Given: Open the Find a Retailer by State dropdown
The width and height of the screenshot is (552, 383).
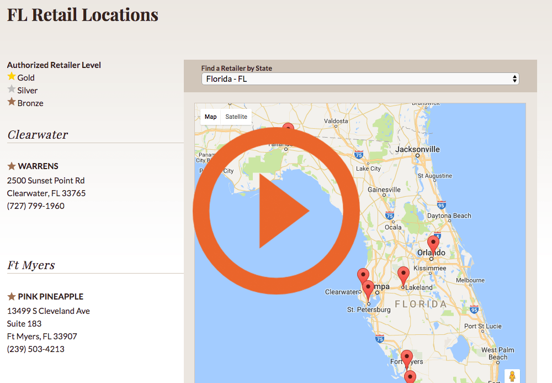Looking at the screenshot, I should point(360,79).
